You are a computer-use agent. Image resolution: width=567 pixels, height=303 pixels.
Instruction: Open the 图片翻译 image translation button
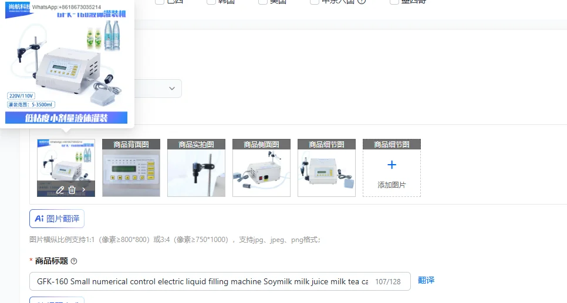click(x=57, y=219)
